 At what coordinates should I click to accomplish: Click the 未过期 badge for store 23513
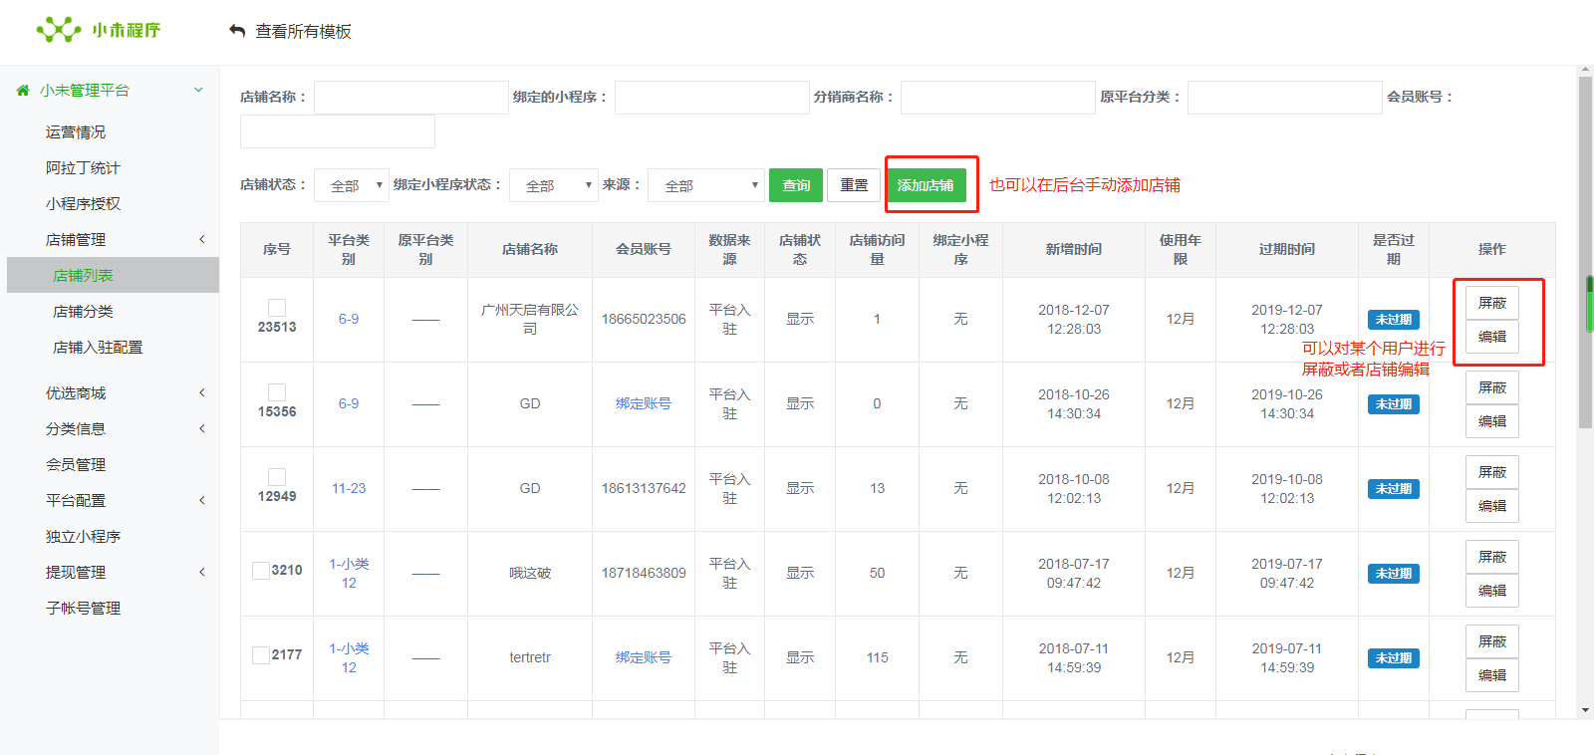pyautogui.click(x=1393, y=320)
